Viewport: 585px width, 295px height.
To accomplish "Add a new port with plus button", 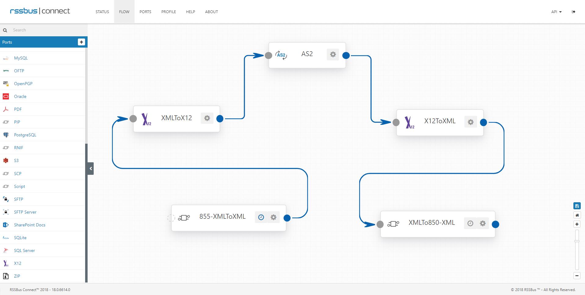I will click(x=81, y=42).
